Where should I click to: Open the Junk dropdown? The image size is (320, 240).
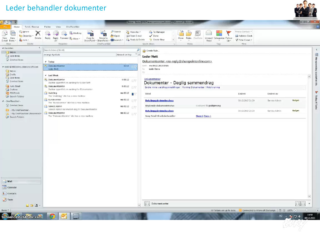pos(24,40)
